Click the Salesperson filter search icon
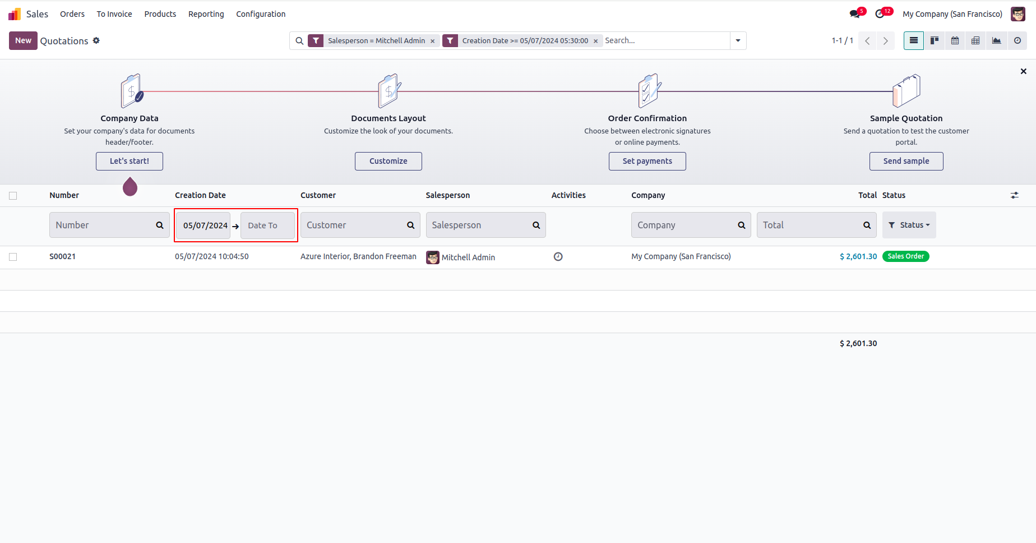1036x543 pixels. click(x=536, y=225)
